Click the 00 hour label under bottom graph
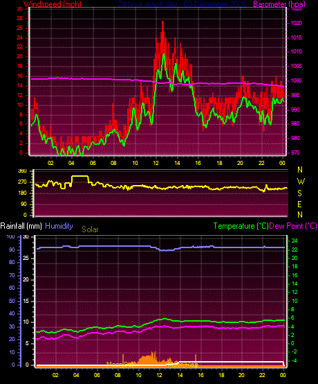318x384 pixels. click(x=283, y=375)
